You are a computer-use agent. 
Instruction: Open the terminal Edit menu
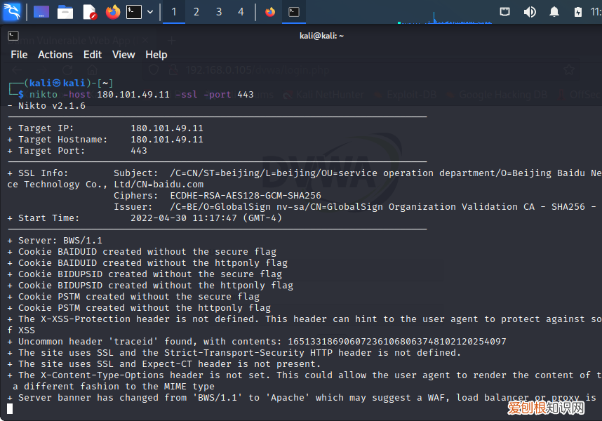tap(93, 55)
